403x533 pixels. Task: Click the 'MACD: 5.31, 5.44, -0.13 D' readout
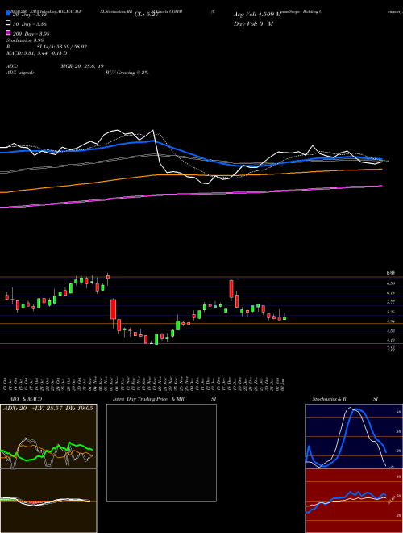coord(36,53)
